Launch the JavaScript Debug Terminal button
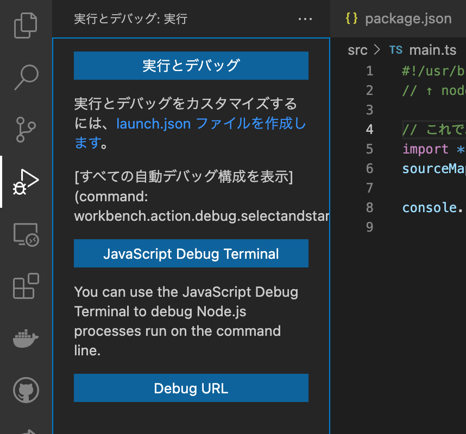The width and height of the screenshot is (466, 434). pos(191,253)
